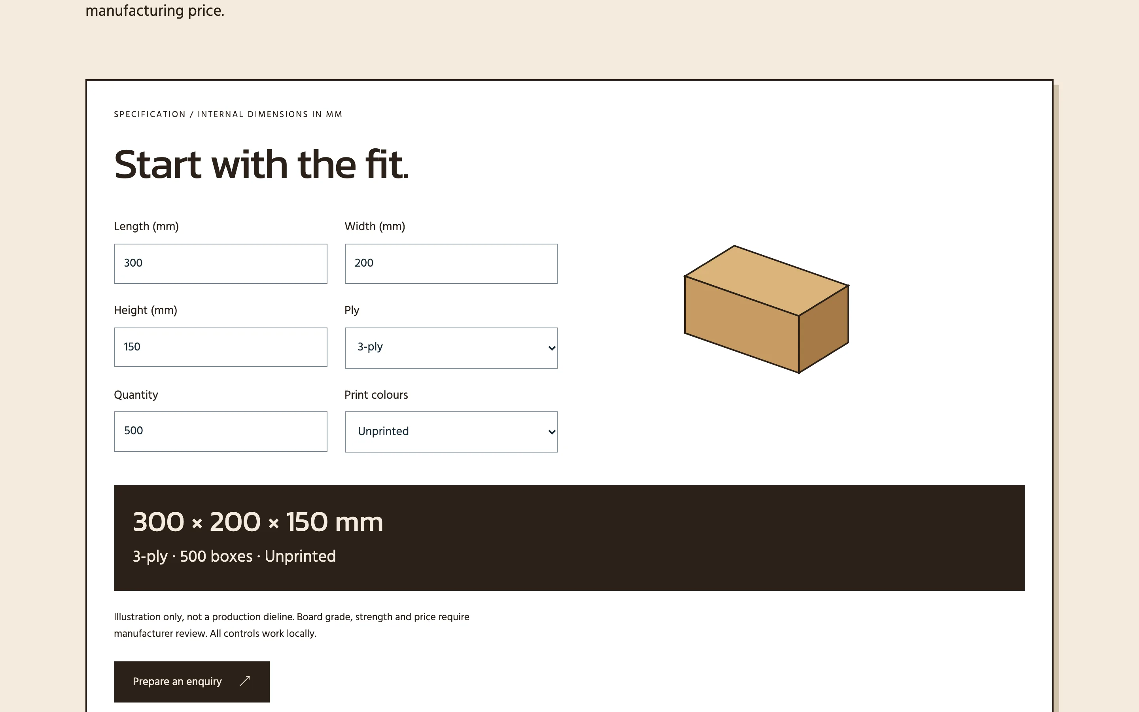This screenshot has width=1139, height=712.
Task: Open the Print colours dropdown
Action: click(451, 432)
